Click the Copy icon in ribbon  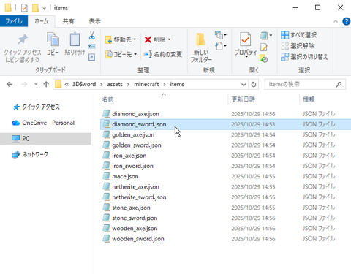tap(53, 39)
